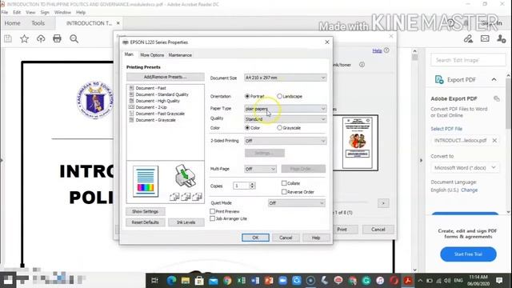Image resolution: width=512 pixels, height=288 pixels.
Task: Open Convert to format dropdown
Action: tap(465, 167)
